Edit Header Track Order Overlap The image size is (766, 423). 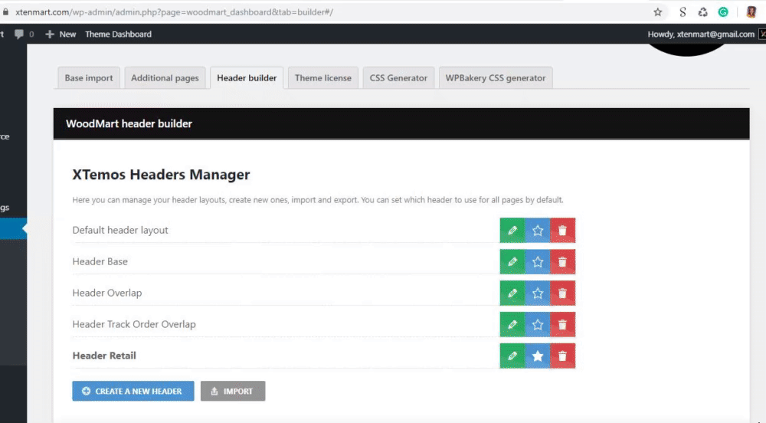tap(512, 324)
